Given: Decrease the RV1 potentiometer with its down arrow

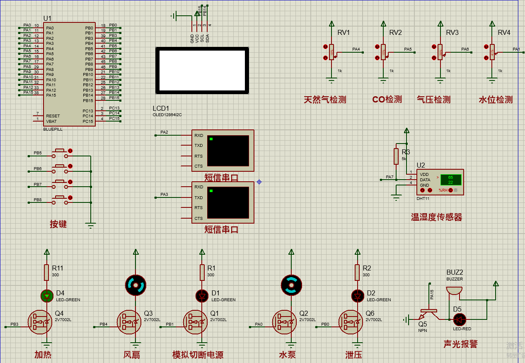Looking at the screenshot, I should point(325,58).
